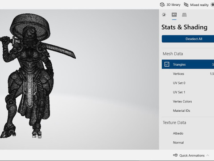The image size is (214, 161).
Task: Select the UV Set 0 row
Action: pos(188,83)
